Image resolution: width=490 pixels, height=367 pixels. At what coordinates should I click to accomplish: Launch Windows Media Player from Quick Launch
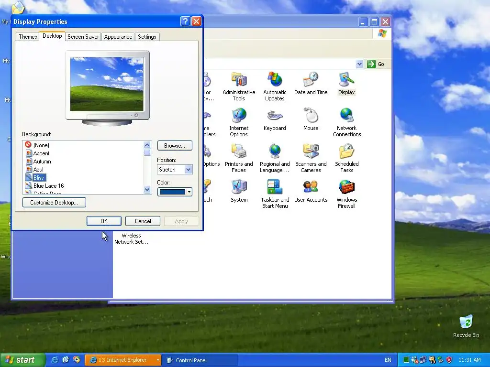77,360
